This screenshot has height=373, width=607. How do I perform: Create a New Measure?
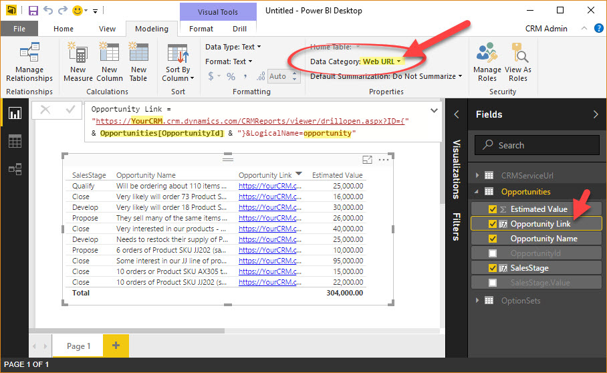(78, 62)
